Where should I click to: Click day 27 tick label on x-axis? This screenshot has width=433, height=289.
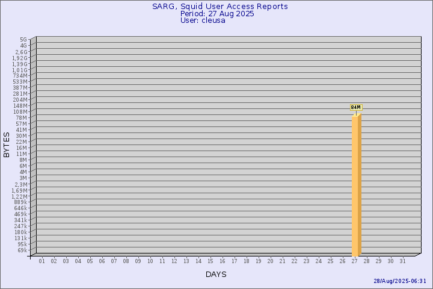point(355,261)
